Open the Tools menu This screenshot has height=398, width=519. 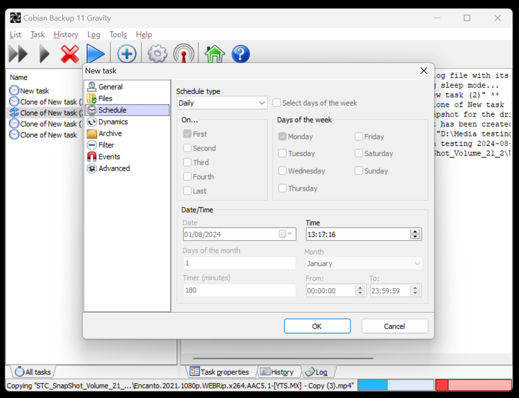[118, 35]
